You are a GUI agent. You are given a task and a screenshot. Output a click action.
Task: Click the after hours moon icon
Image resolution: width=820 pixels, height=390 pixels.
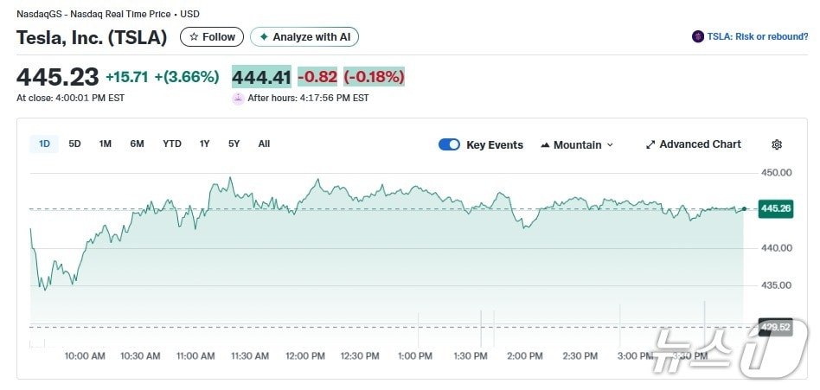click(238, 99)
